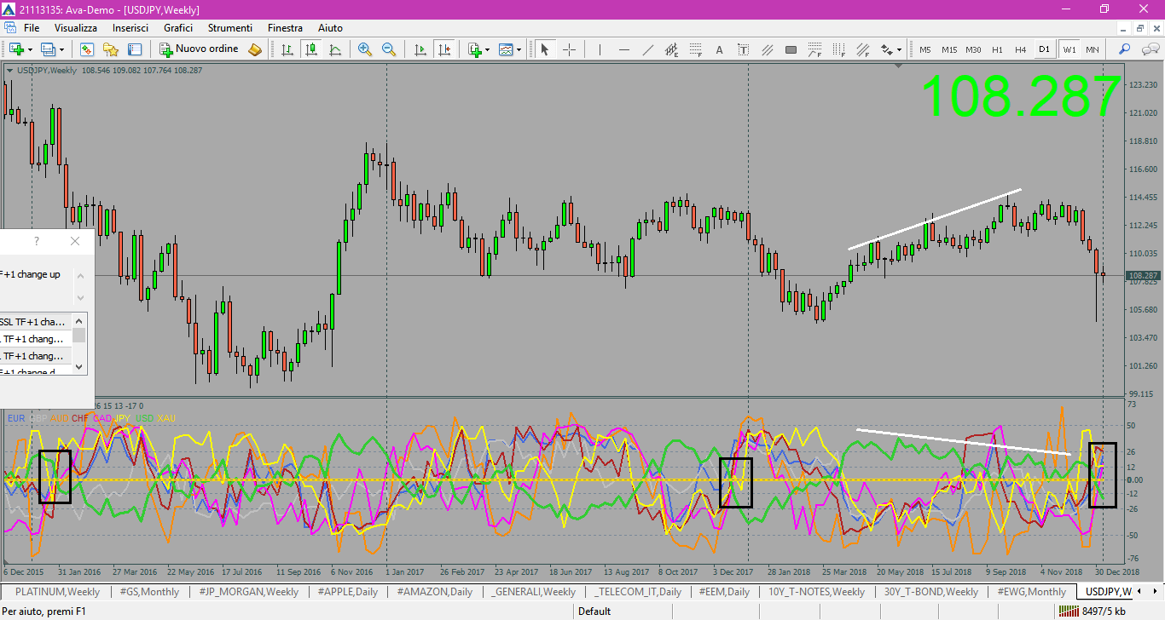Switch chart to bar chart
The height and width of the screenshot is (620, 1165).
pyautogui.click(x=287, y=49)
